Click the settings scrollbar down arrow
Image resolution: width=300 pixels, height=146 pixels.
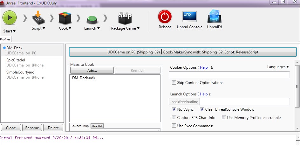point(297,129)
